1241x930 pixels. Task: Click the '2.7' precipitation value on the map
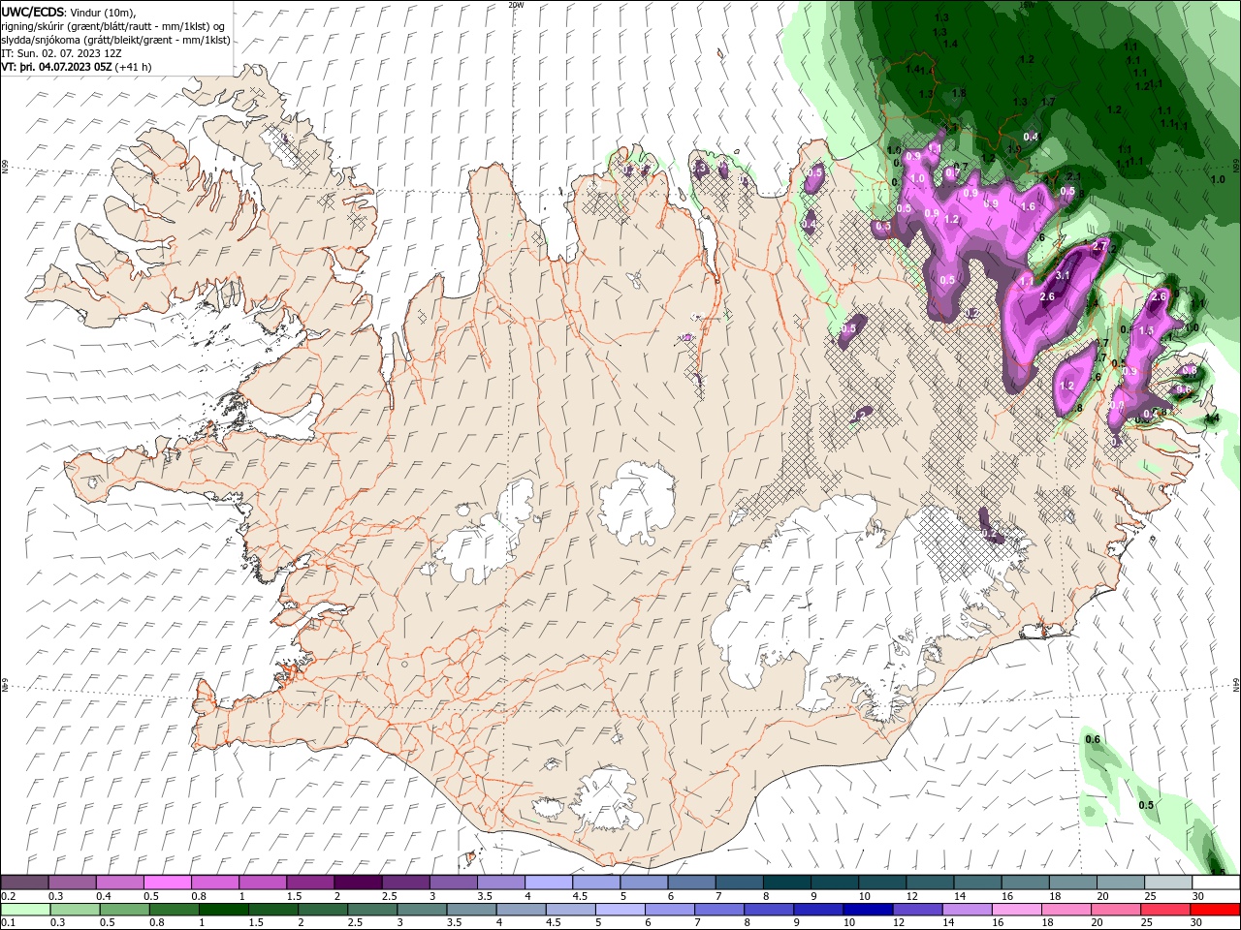click(1098, 247)
